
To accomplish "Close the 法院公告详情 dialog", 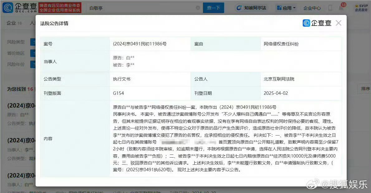I will pyautogui.click(x=339, y=23).
